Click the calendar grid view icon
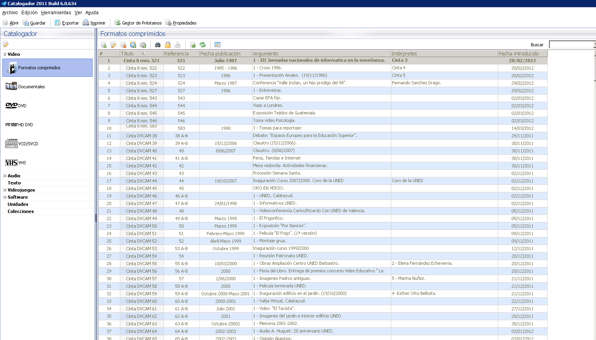 (217, 45)
